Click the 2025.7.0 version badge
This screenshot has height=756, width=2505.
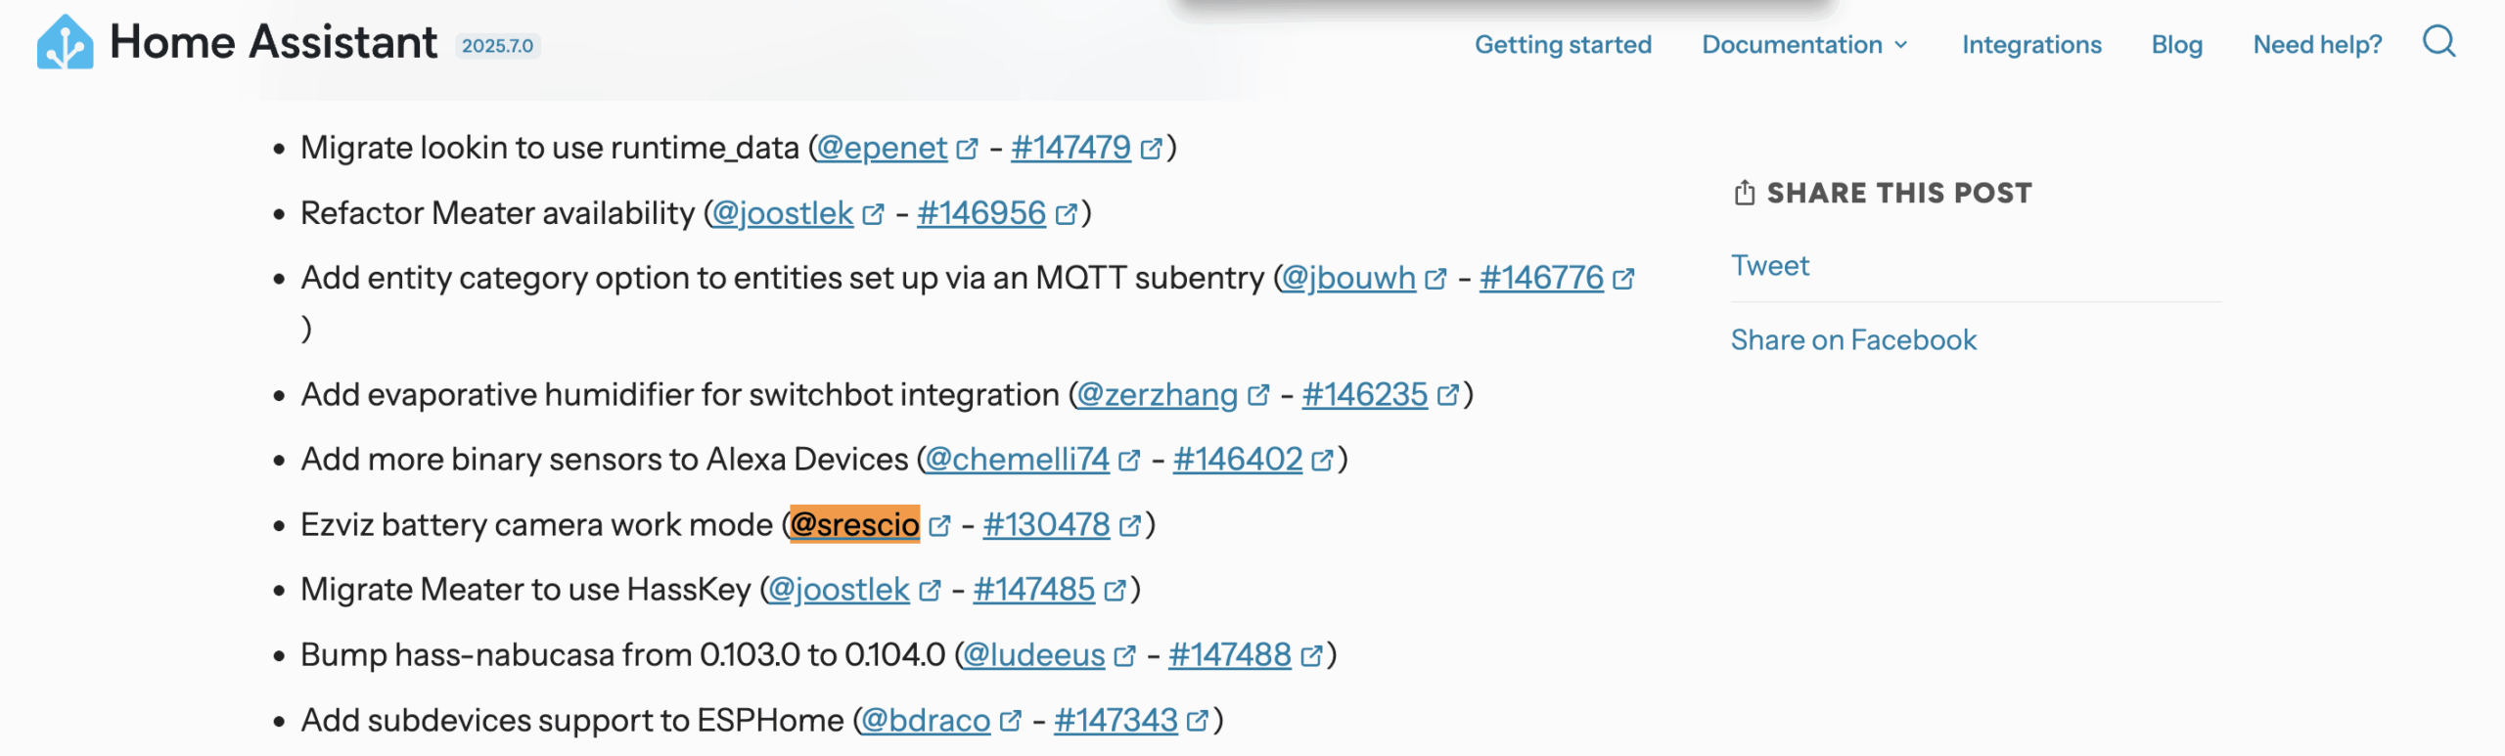pos(497,46)
